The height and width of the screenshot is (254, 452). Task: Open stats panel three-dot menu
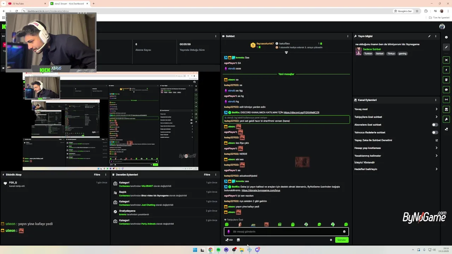216,36
